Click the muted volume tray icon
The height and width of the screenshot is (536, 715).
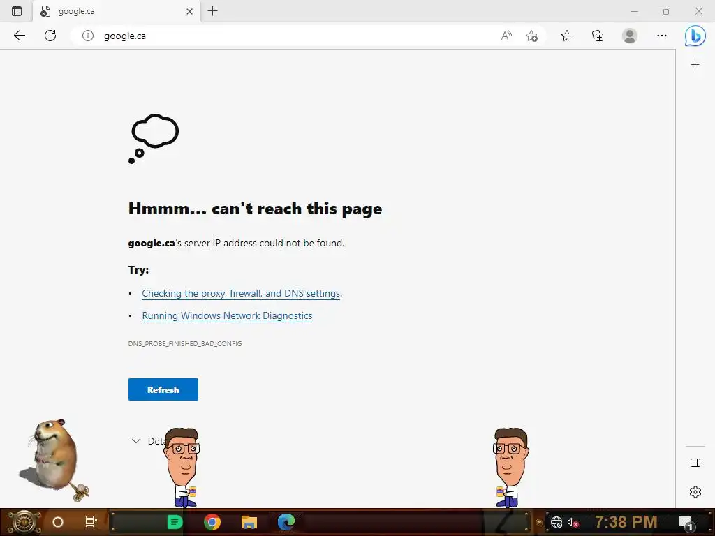pyautogui.click(x=573, y=522)
